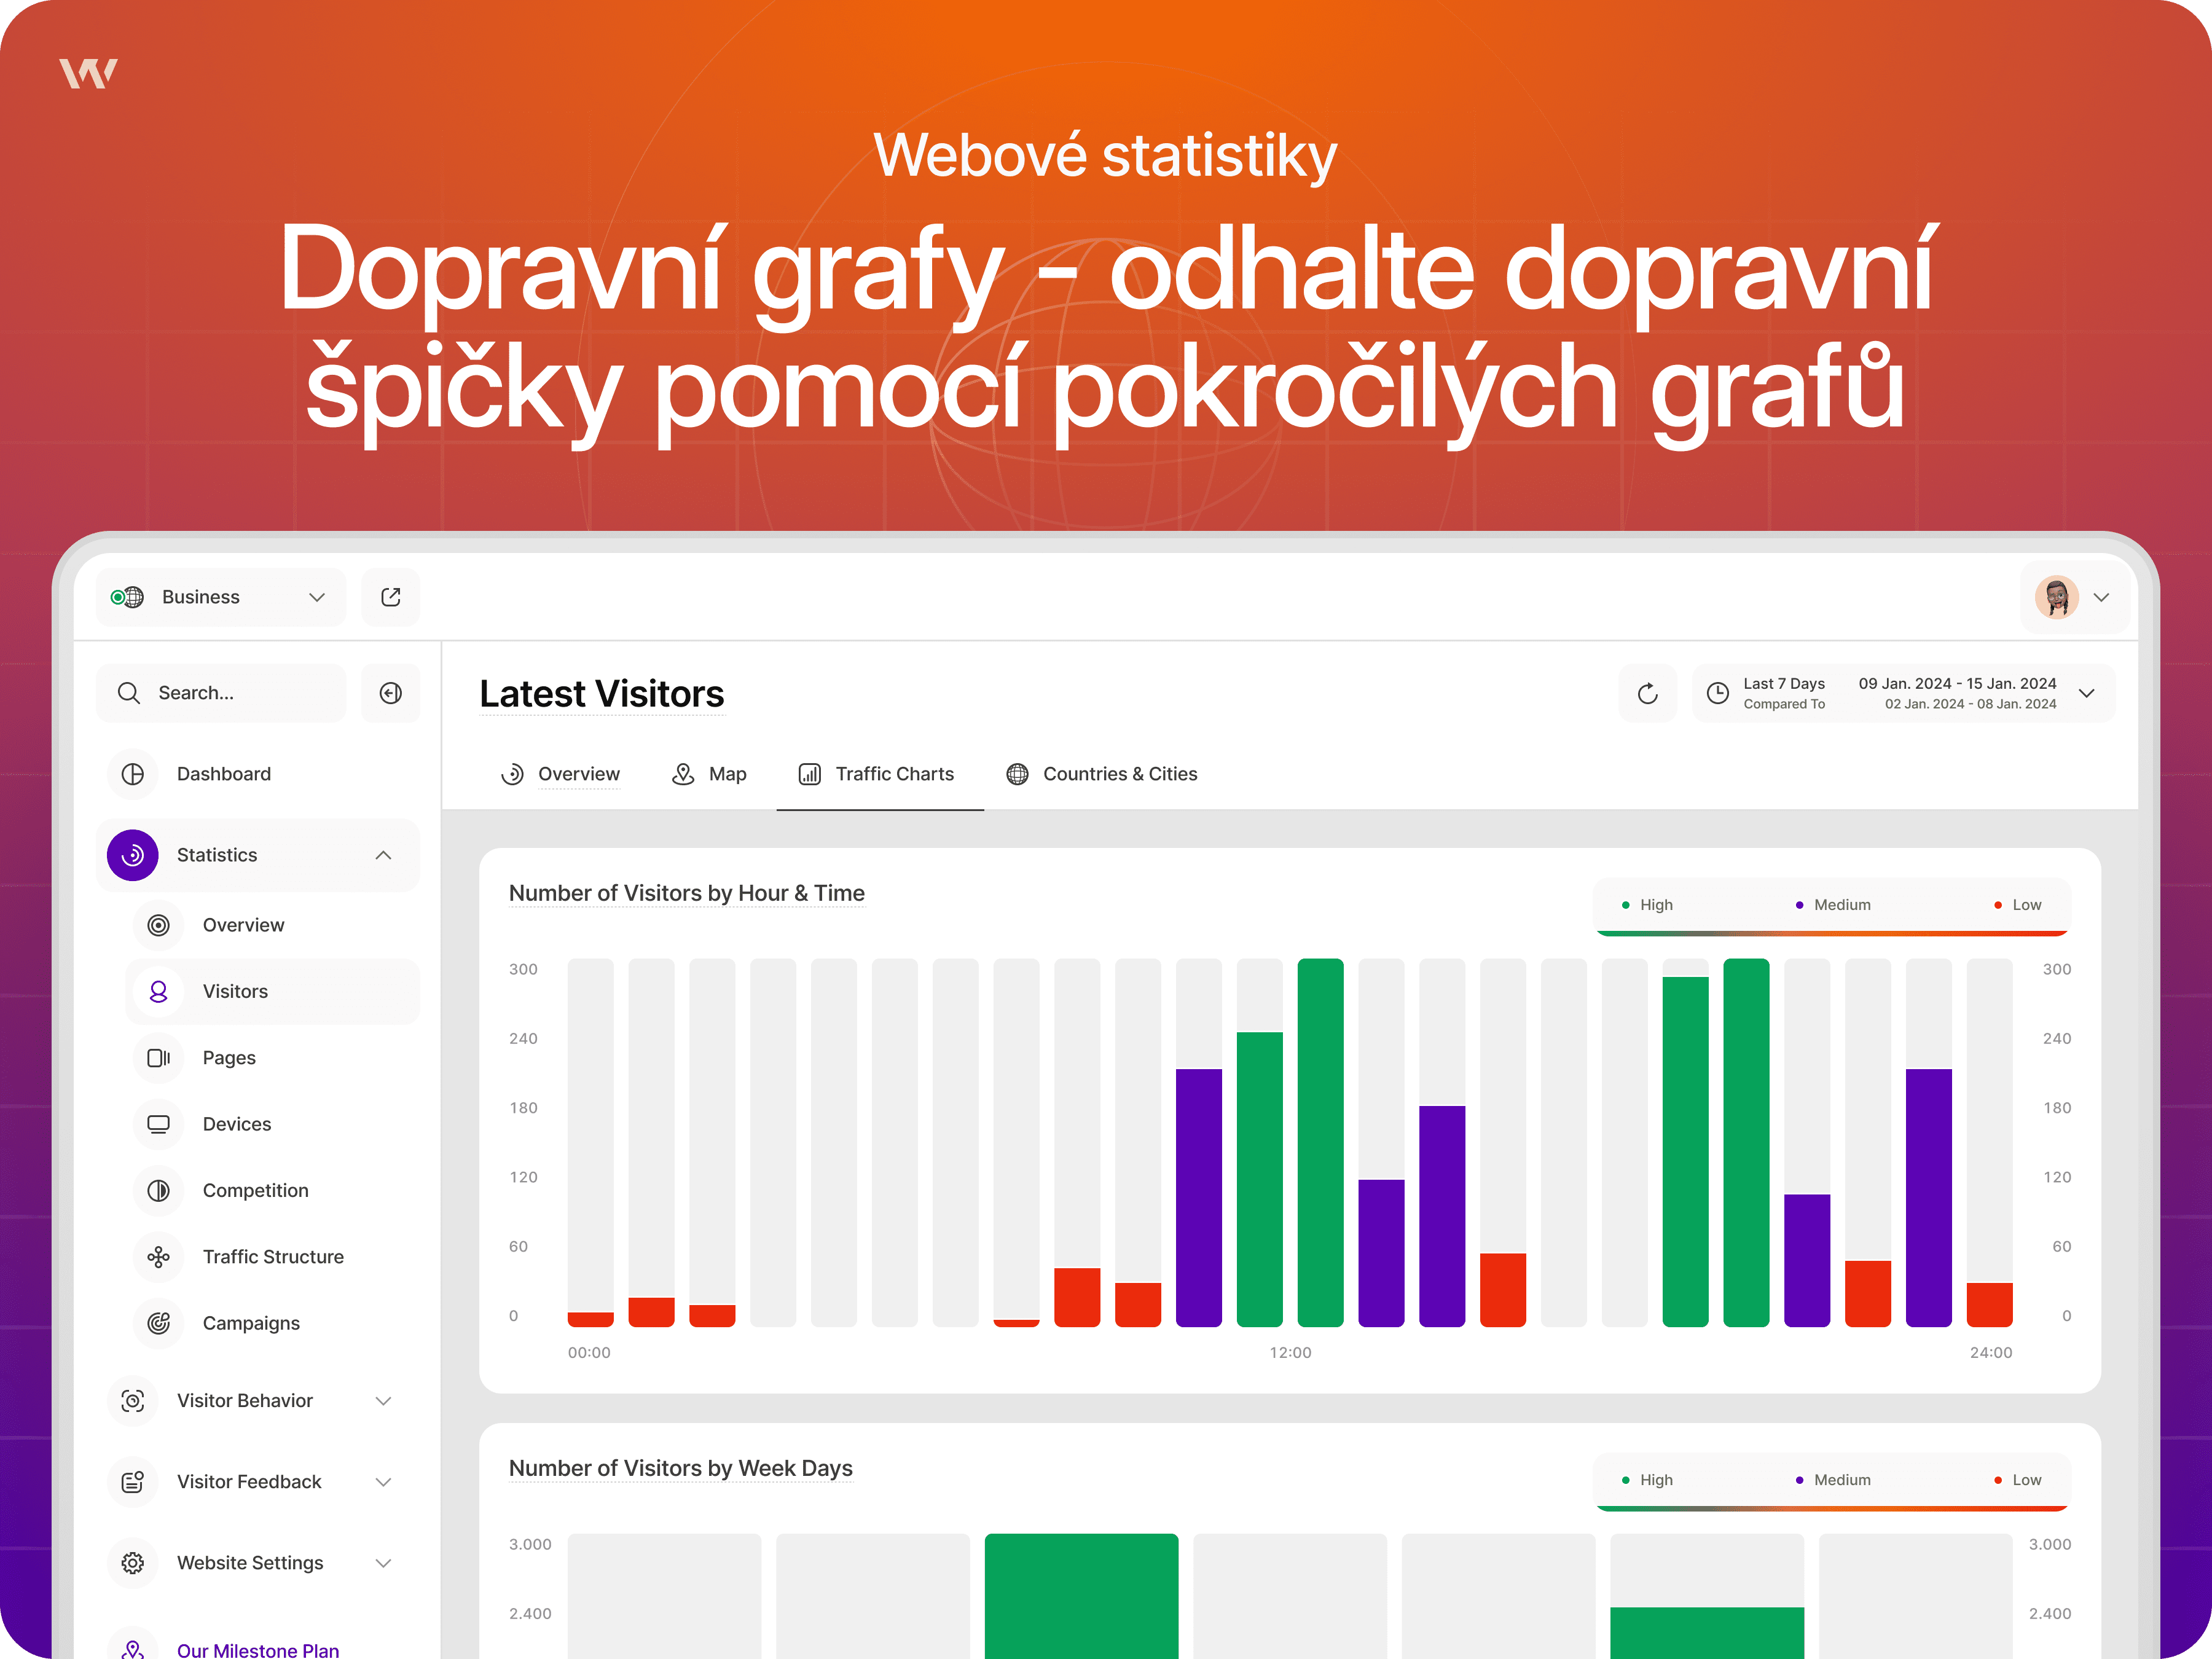
Task: Collapse the Statistics section chevron
Action: click(383, 855)
